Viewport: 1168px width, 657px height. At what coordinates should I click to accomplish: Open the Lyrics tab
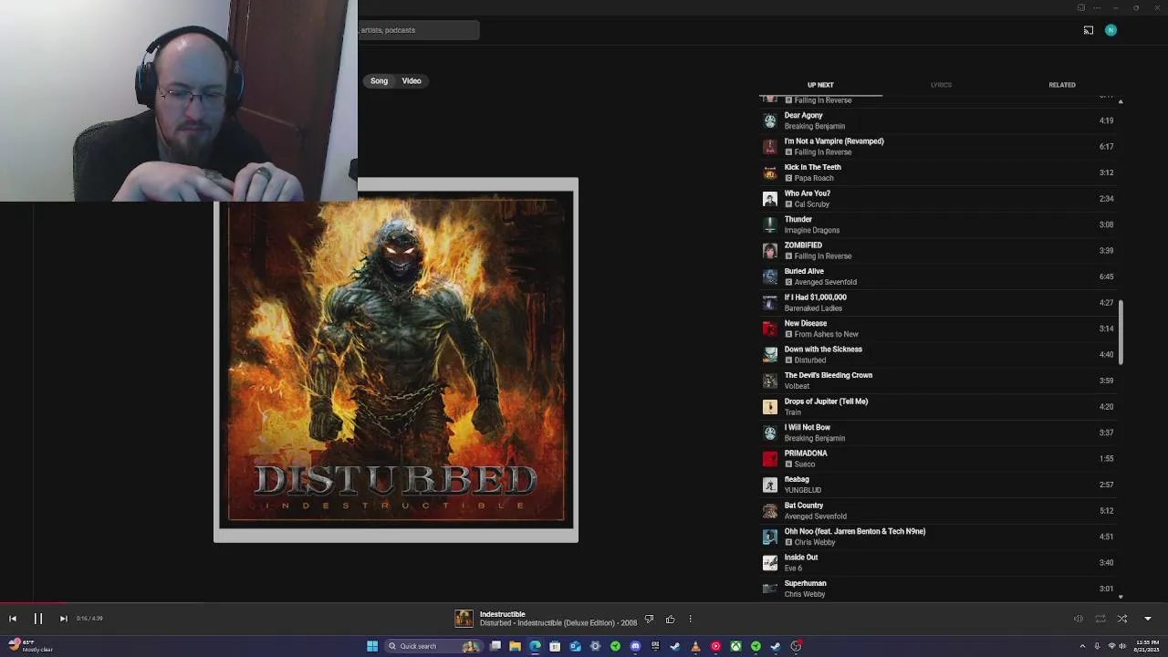tap(941, 85)
